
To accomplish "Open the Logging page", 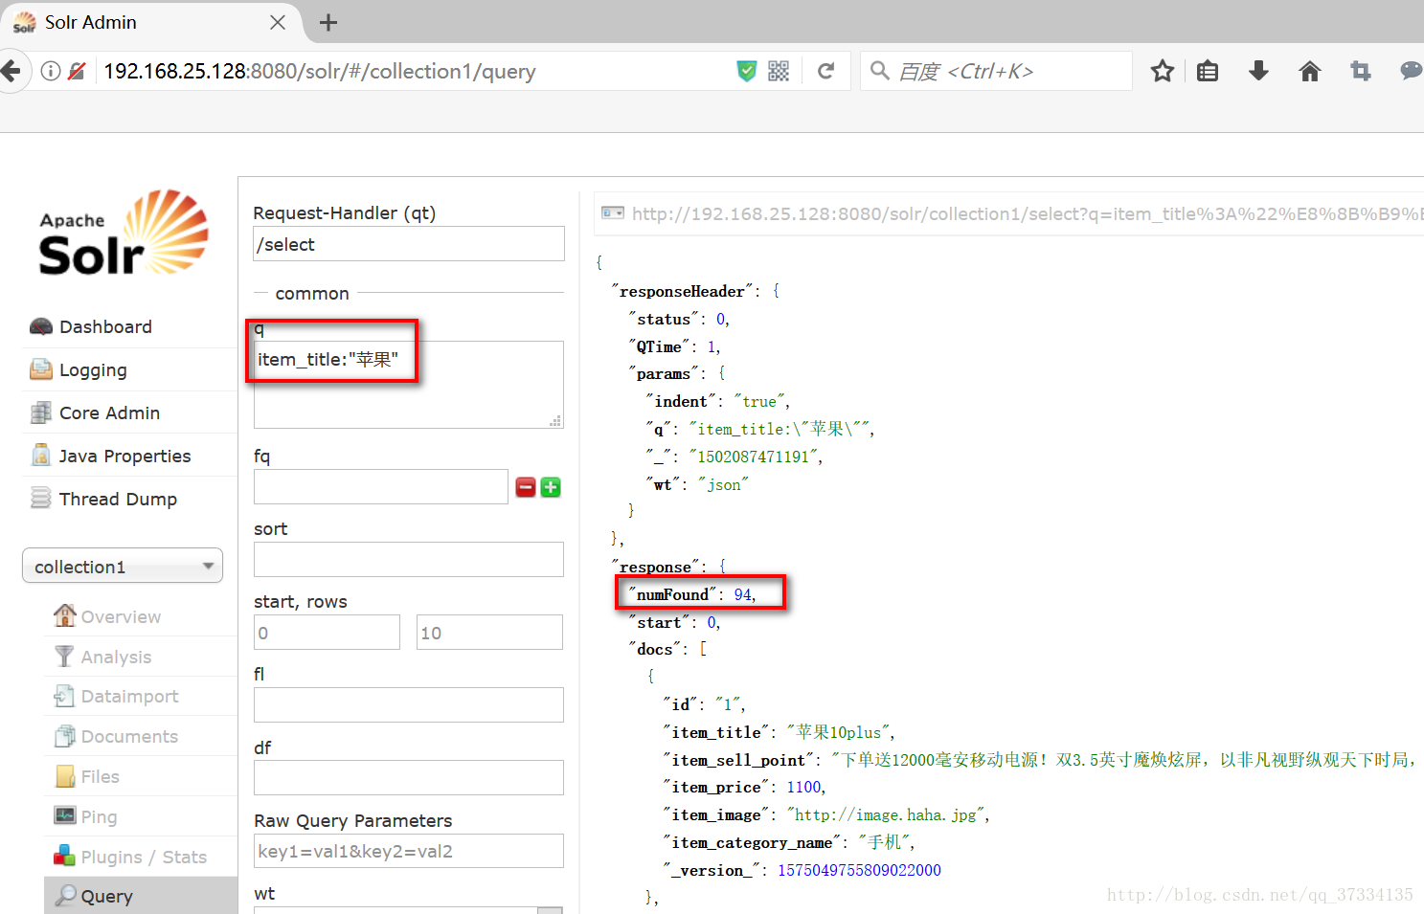I will coord(93,369).
